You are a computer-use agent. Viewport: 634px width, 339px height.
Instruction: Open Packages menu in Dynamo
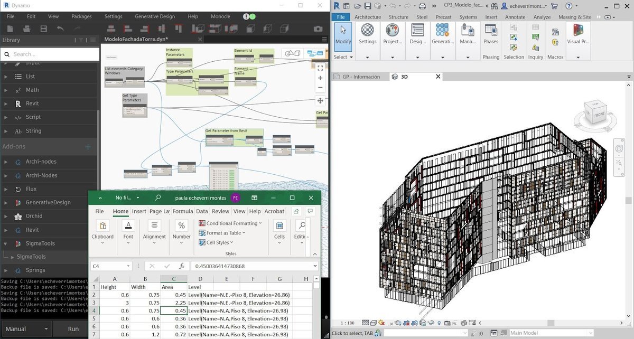[81, 16]
